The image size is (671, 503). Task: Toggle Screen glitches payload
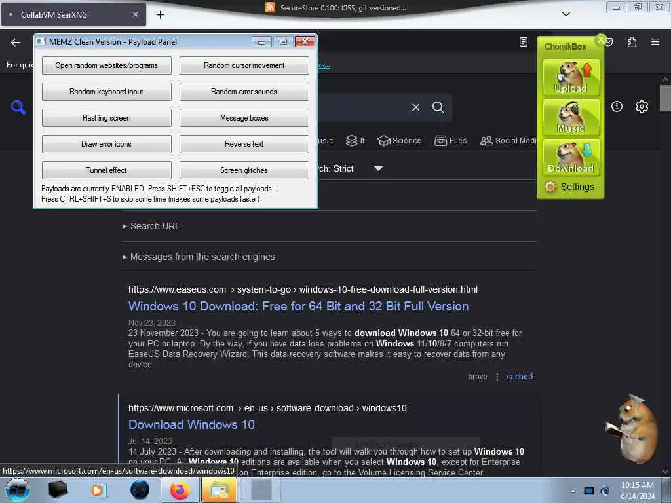pyautogui.click(x=244, y=170)
